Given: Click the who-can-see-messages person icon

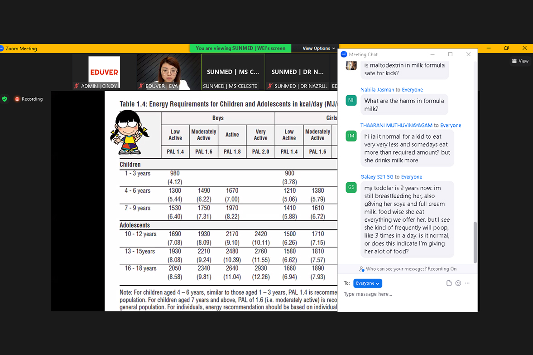Looking at the screenshot, I should coord(362,269).
